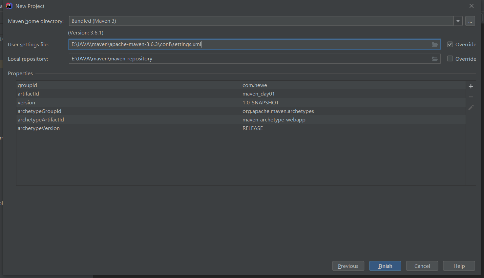The height and width of the screenshot is (278, 484).
Task: Select the version property row
Action: coord(241,102)
